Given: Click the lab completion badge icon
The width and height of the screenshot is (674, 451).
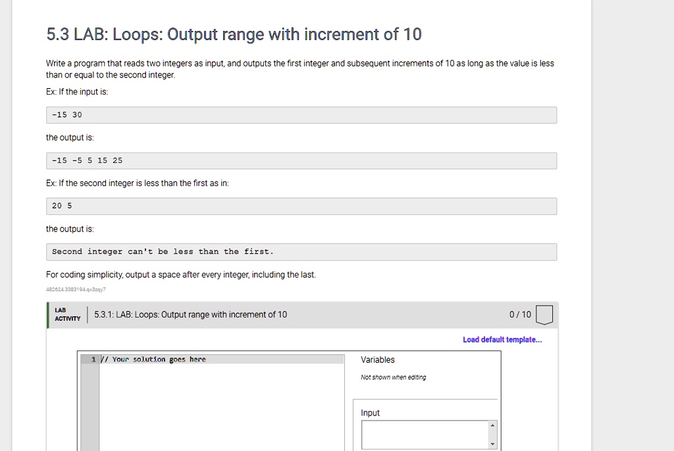Looking at the screenshot, I should pos(544,316).
